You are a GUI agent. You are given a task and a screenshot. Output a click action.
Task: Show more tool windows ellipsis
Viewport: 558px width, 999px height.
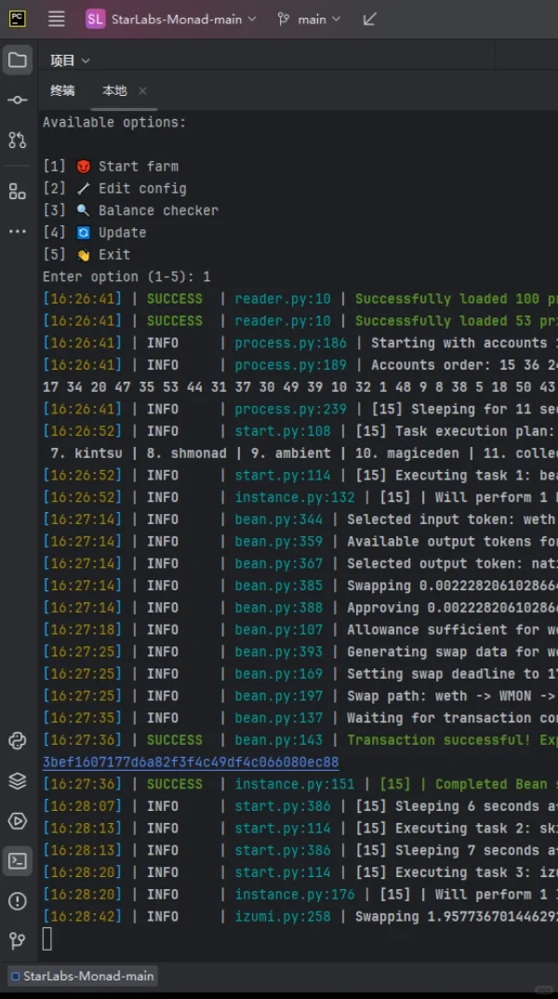pyautogui.click(x=17, y=231)
